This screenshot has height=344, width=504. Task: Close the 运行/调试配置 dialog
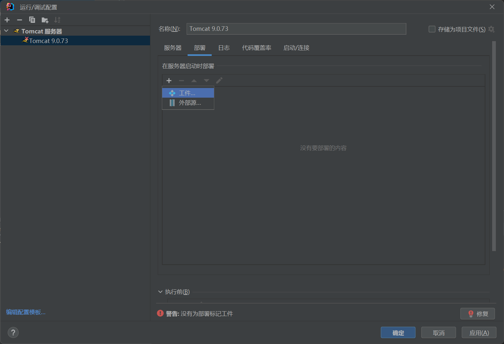click(x=492, y=7)
